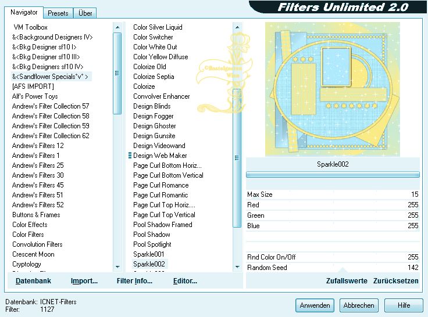Image resolution: width=428 pixels, height=317 pixels.
Task: Click the category list scrollbar thumb
Action: 117,73
